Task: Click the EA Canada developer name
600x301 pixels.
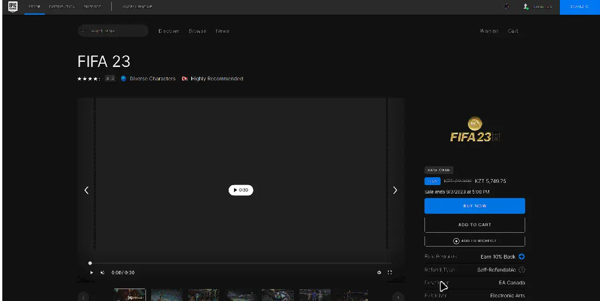Action: tap(512, 283)
